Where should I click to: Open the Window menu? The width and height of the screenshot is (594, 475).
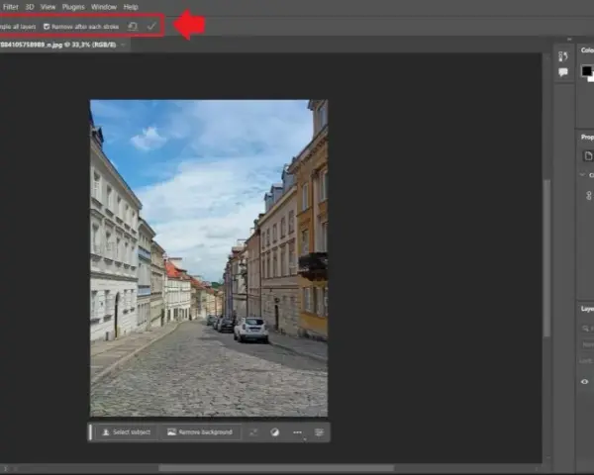click(x=104, y=7)
